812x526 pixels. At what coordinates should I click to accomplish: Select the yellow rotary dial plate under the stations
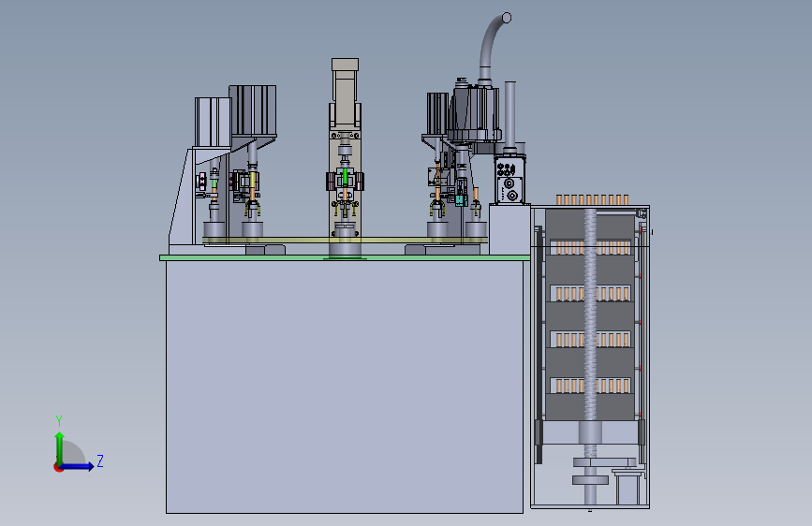coord(345,240)
